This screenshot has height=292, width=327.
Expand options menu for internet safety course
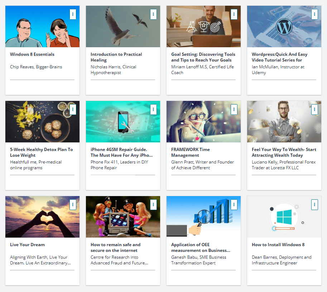coord(153,205)
